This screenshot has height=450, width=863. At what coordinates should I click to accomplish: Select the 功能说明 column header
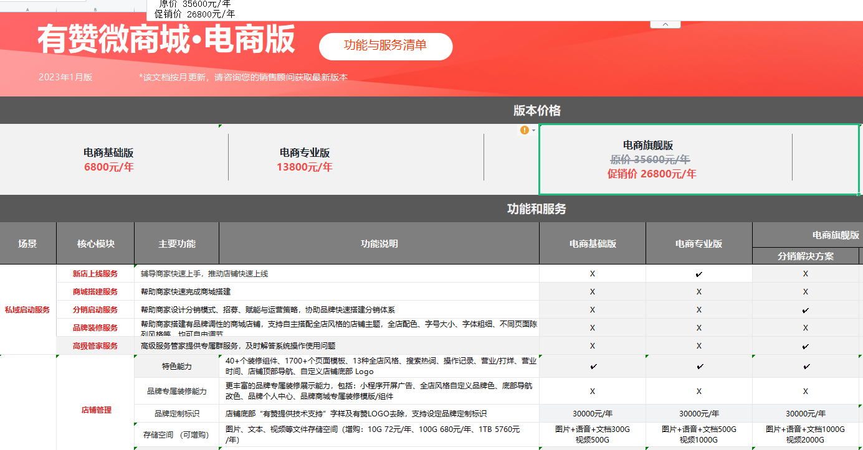pyautogui.click(x=379, y=243)
